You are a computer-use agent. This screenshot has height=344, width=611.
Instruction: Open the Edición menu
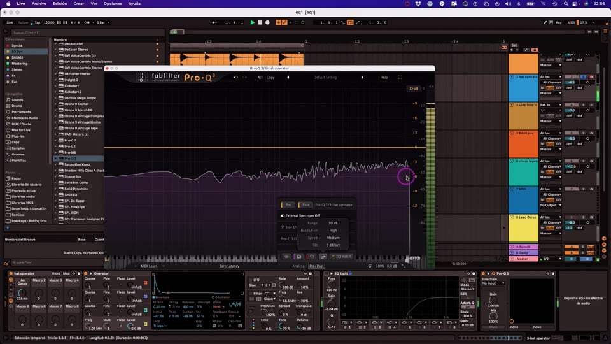tap(60, 4)
